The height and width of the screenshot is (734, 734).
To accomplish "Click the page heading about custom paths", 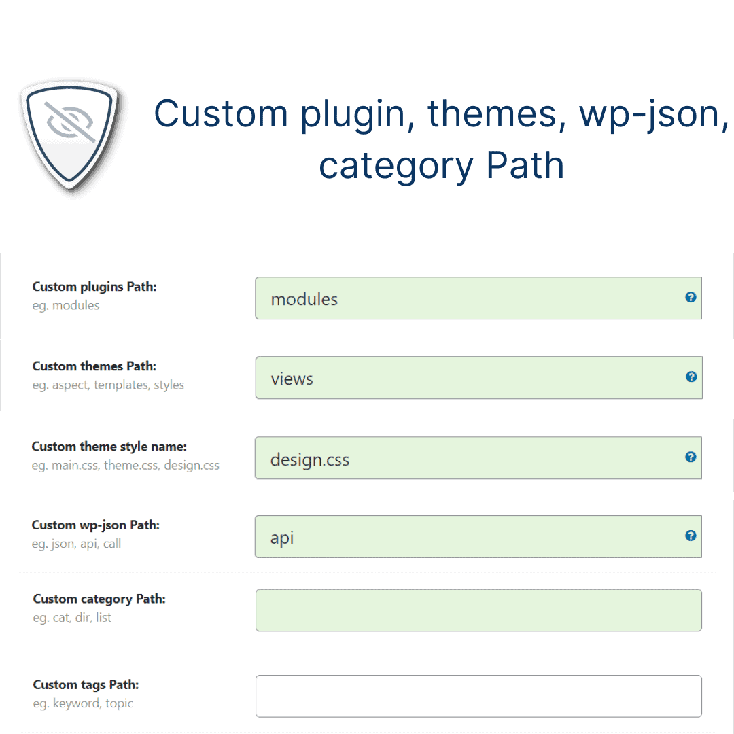I will tap(441, 139).
